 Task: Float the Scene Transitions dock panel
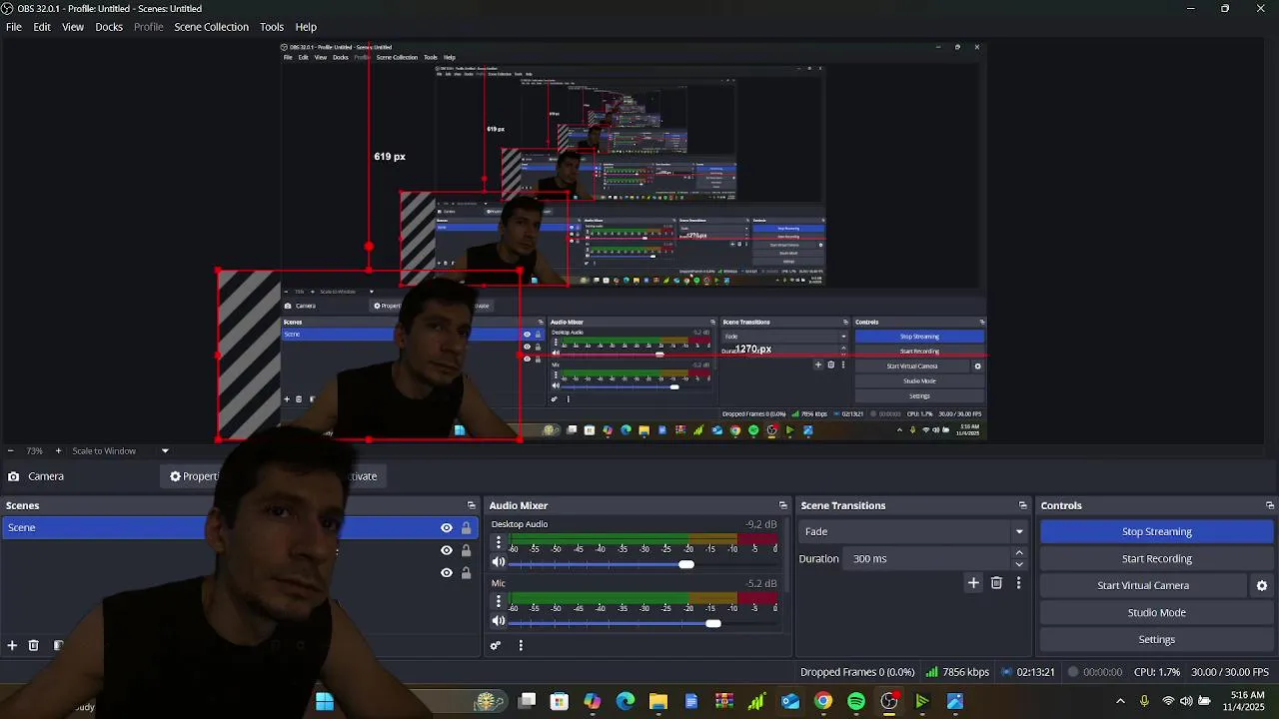point(1023,505)
